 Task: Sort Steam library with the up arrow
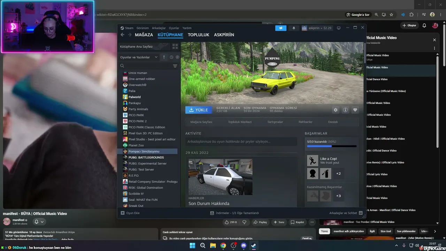164,57
